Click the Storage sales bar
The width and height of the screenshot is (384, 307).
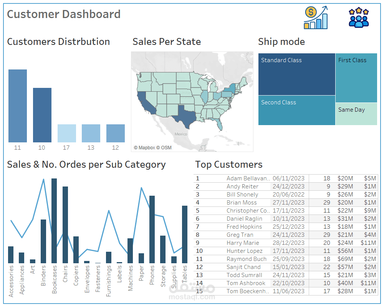pyautogui.click(x=163, y=249)
